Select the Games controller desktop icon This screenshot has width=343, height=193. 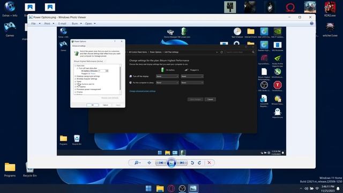(10, 29)
